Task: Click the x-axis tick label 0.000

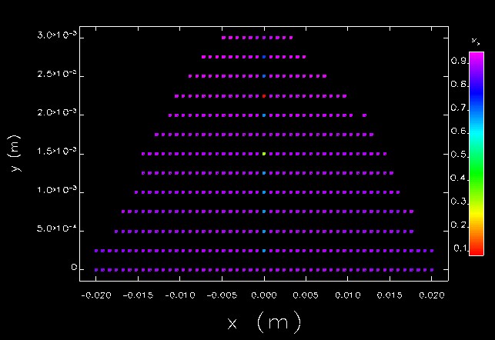Action: (x=264, y=295)
